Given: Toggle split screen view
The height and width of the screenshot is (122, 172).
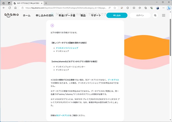Looking at the screenshot, I should (x=134, y=8).
